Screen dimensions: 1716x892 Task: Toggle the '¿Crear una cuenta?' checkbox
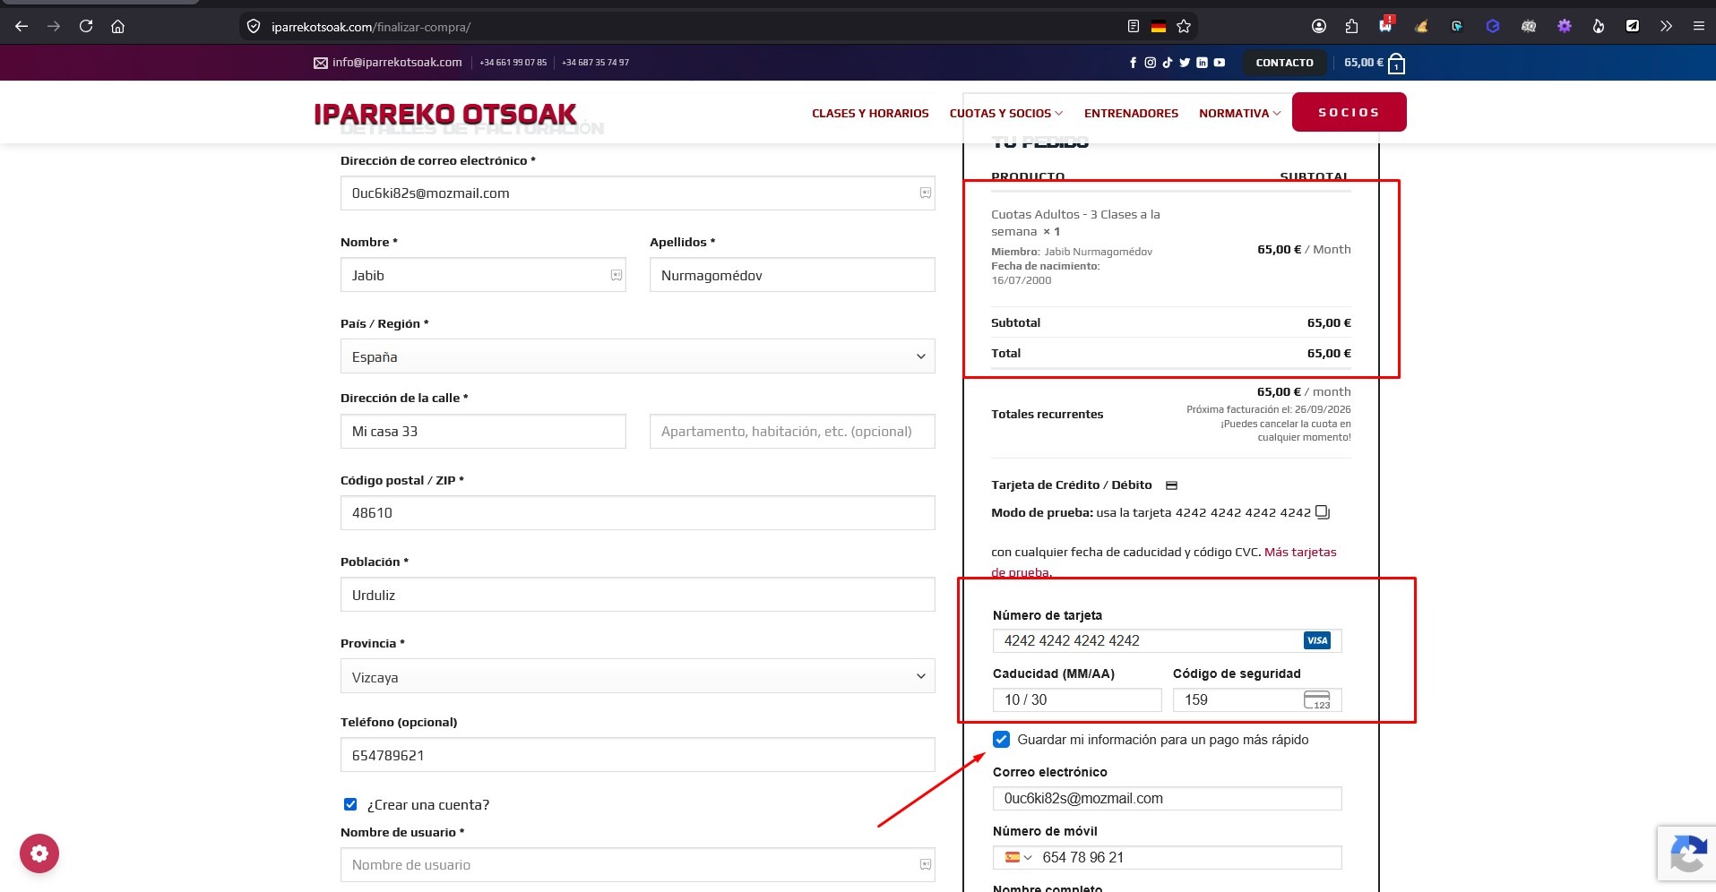pos(350,804)
